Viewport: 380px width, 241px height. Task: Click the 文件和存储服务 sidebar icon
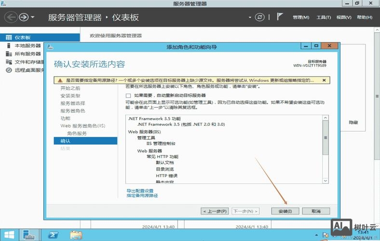pos(9,62)
